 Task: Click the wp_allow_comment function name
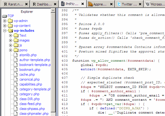coord(108,61)
